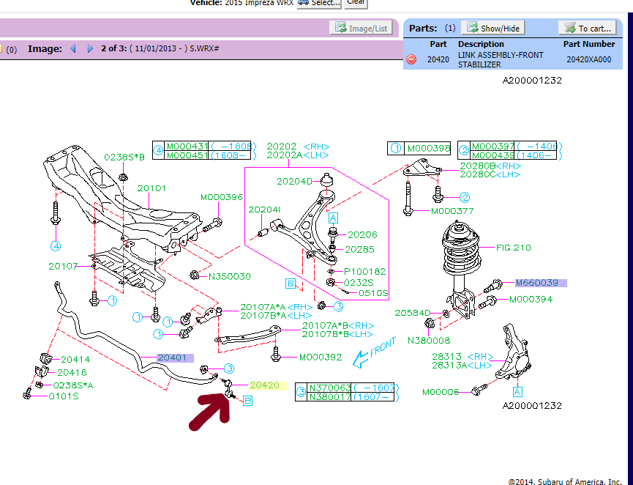The image size is (633, 485).
Task: Open FIG.210 strut reference
Action: (513, 248)
